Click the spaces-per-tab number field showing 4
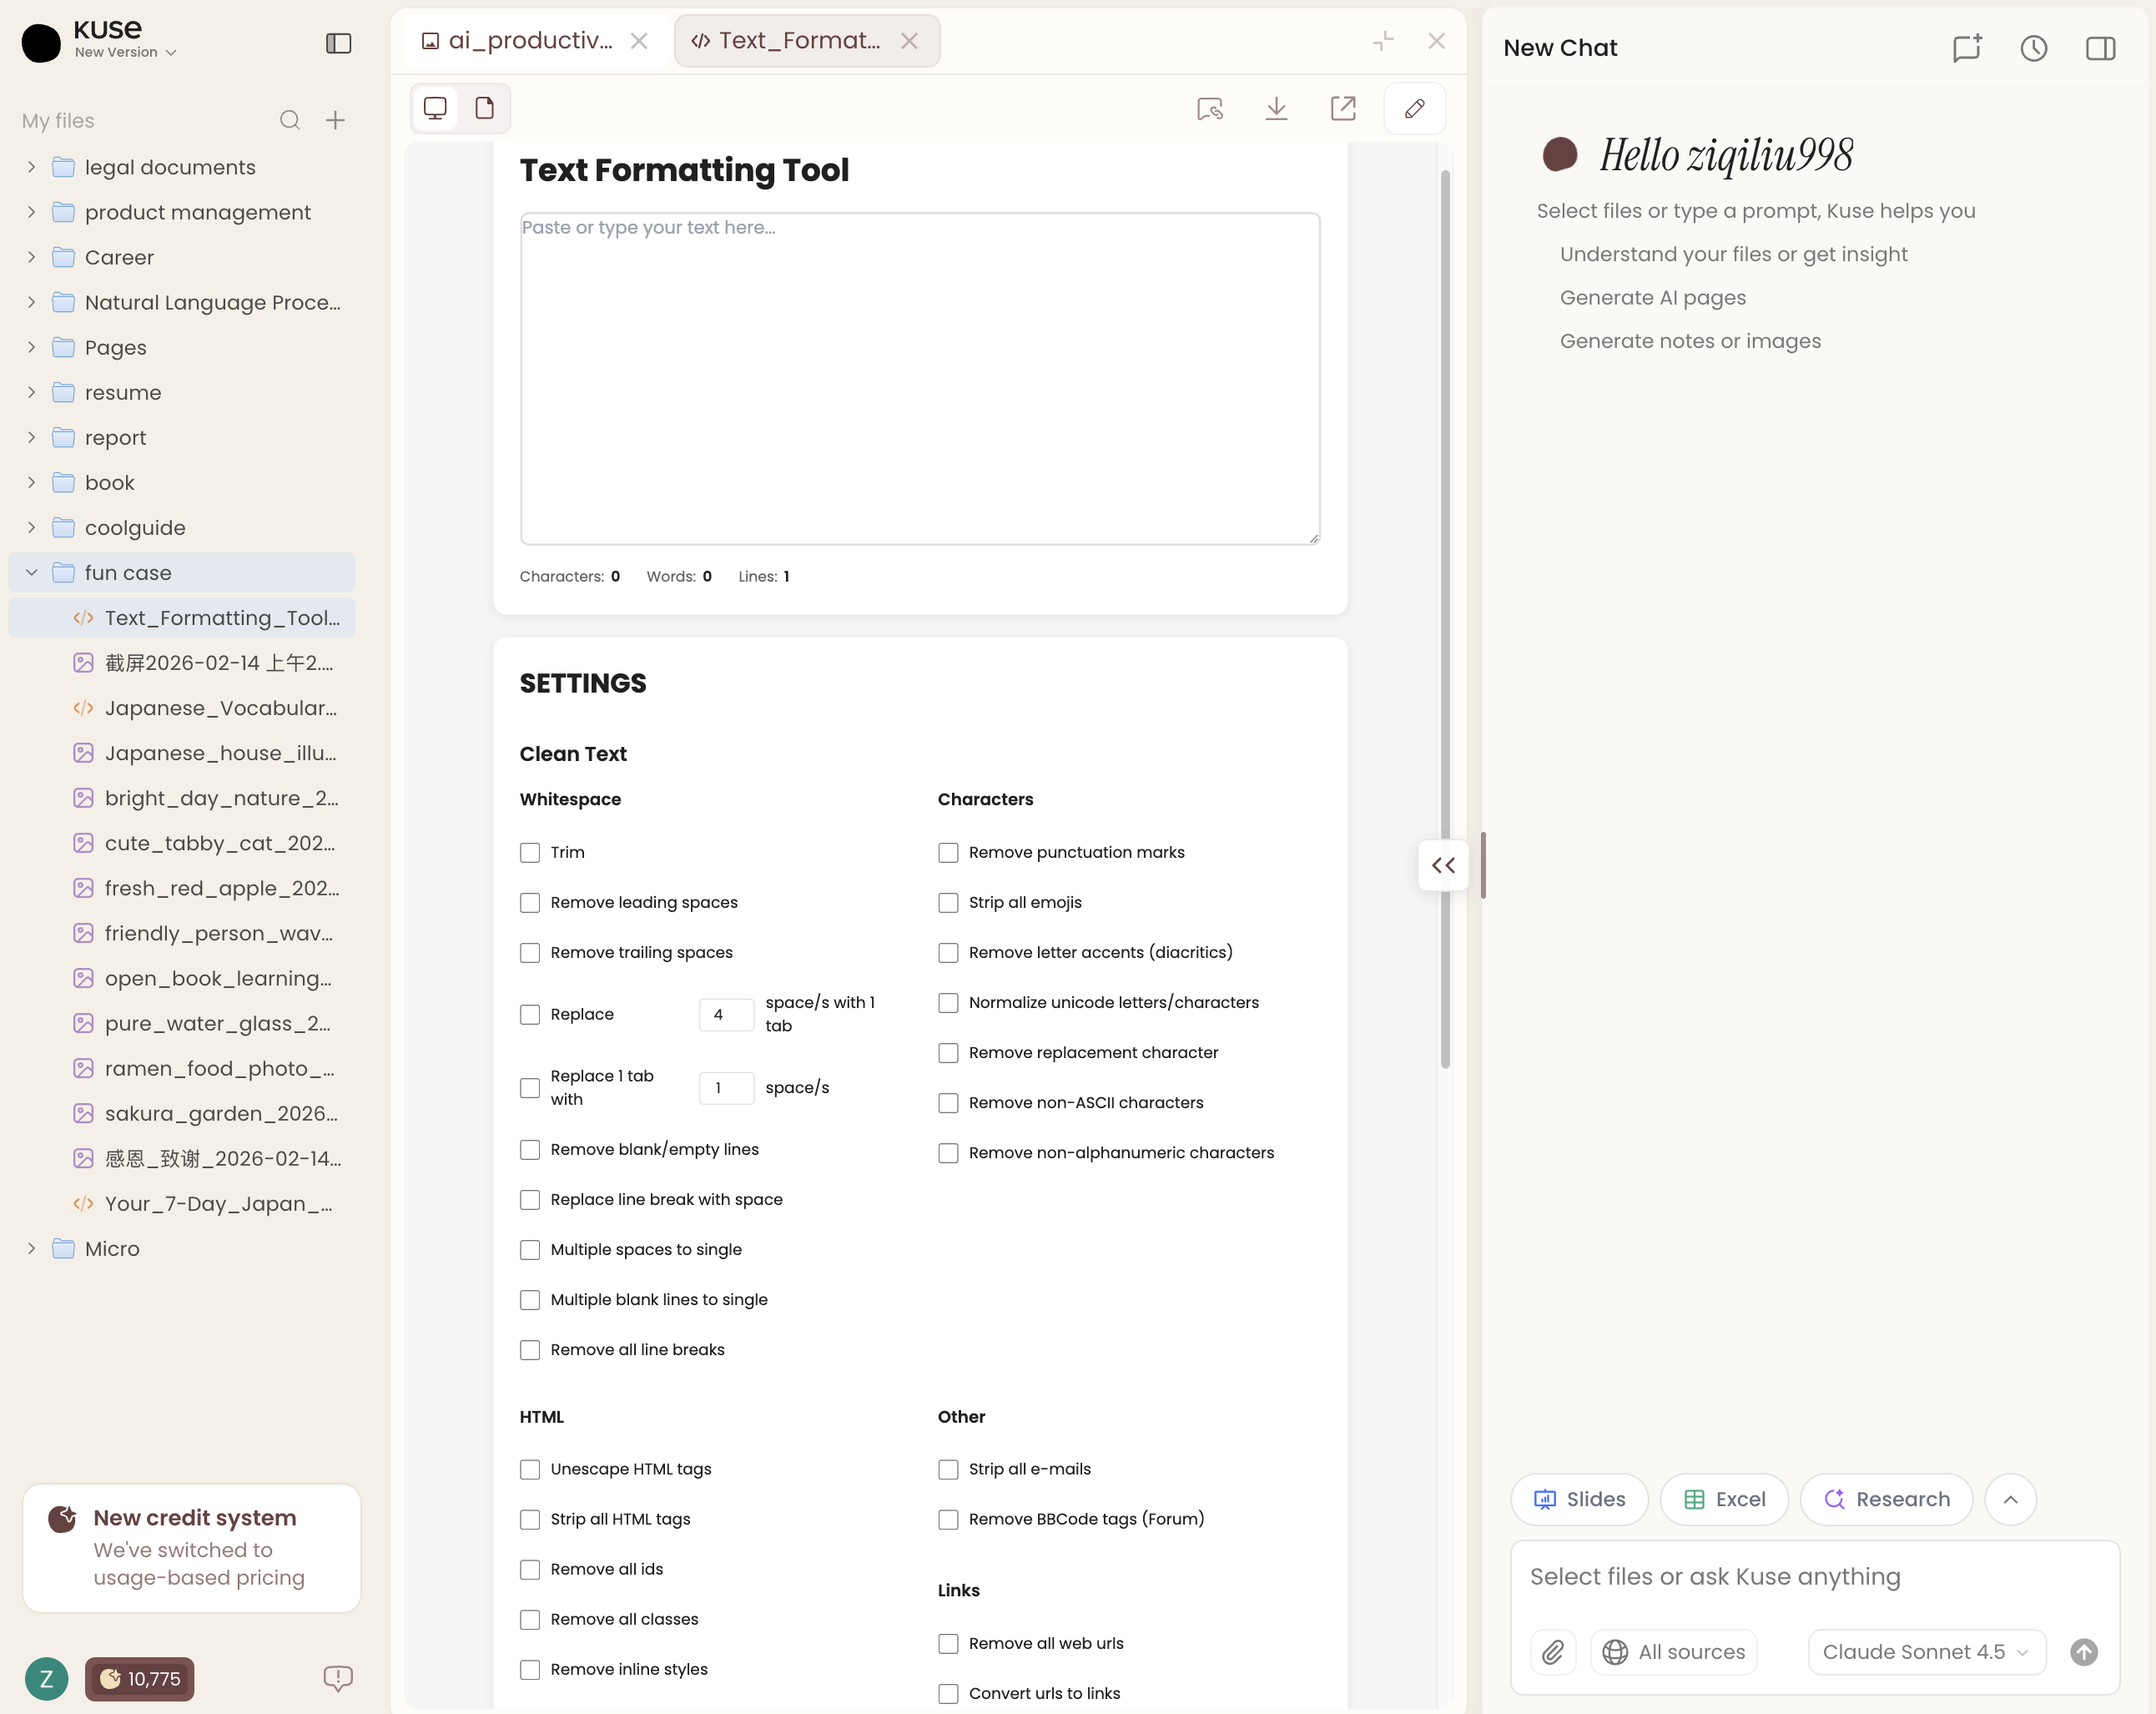 [x=726, y=1014]
